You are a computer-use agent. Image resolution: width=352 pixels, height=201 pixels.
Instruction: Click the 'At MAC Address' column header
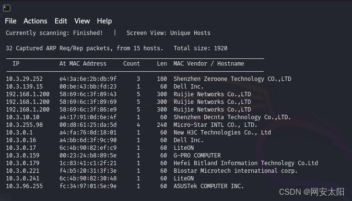[83, 64]
